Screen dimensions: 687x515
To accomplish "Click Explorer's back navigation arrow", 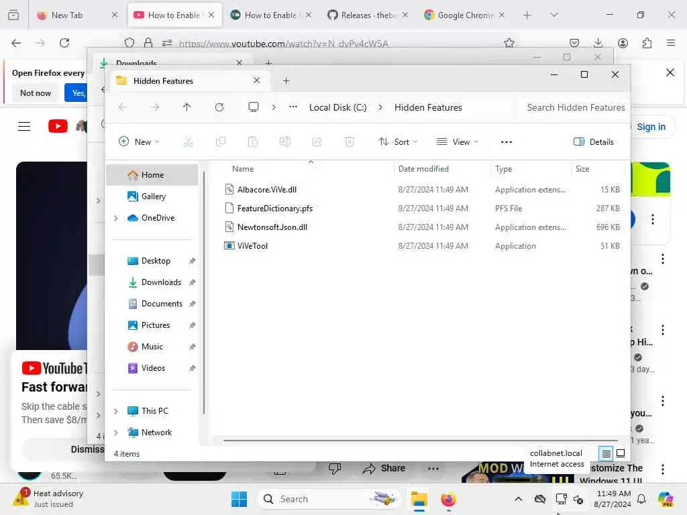I will [123, 107].
